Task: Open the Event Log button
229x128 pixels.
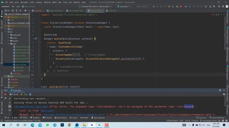Action: point(201,118)
